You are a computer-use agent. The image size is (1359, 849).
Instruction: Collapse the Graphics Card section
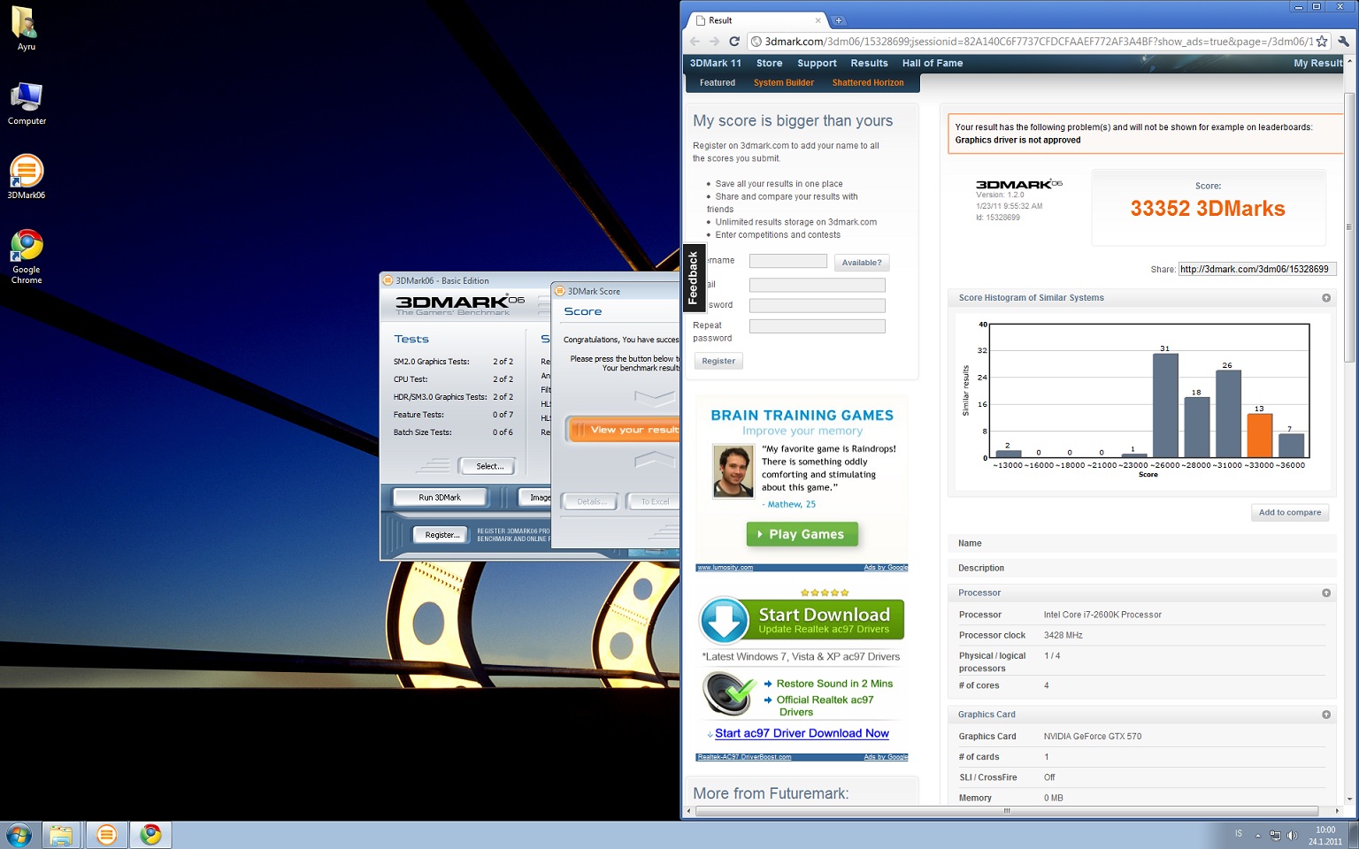tap(1325, 715)
